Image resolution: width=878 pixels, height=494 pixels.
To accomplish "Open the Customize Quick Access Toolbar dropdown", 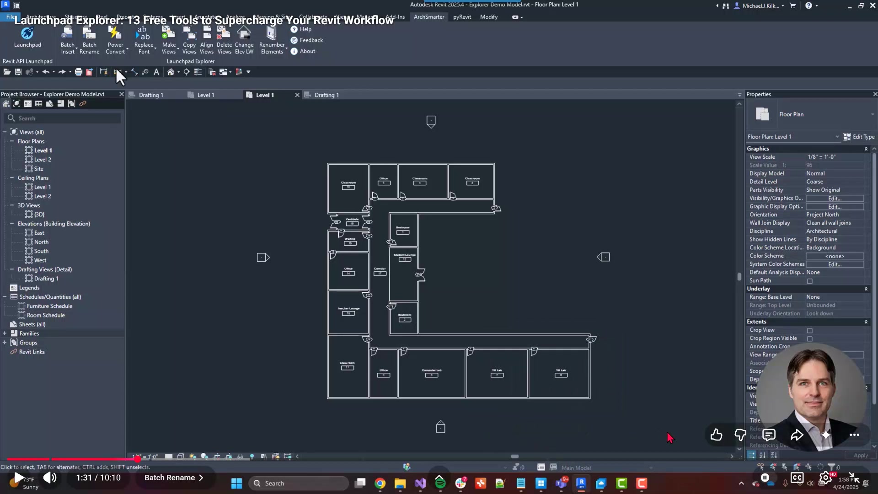I will pyautogui.click(x=248, y=72).
